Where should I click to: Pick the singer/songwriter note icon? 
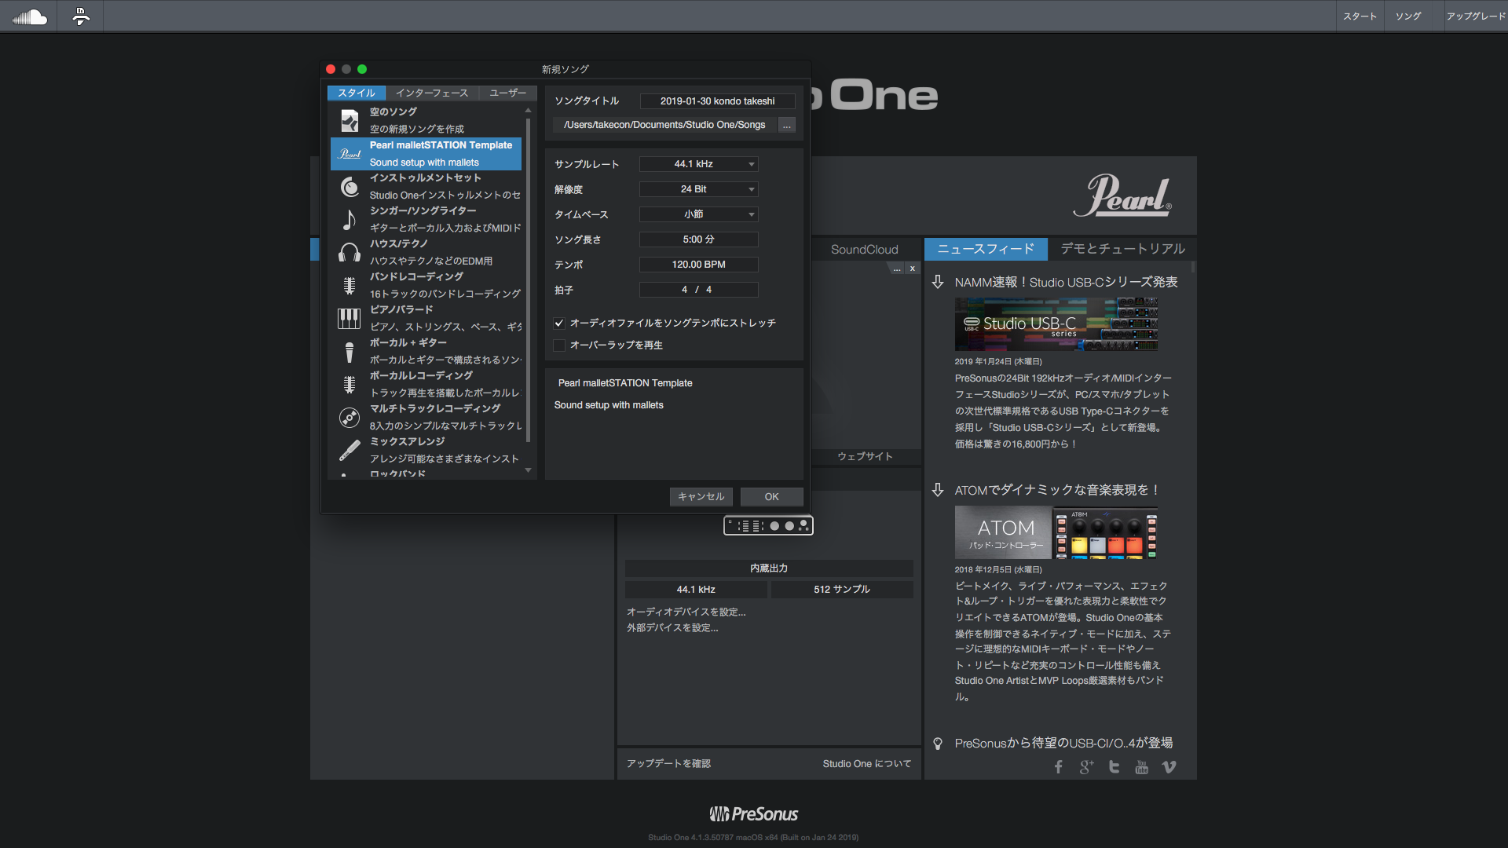(x=350, y=220)
